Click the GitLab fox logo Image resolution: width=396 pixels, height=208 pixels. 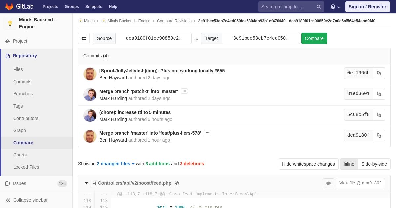pyautogui.click(x=9, y=7)
